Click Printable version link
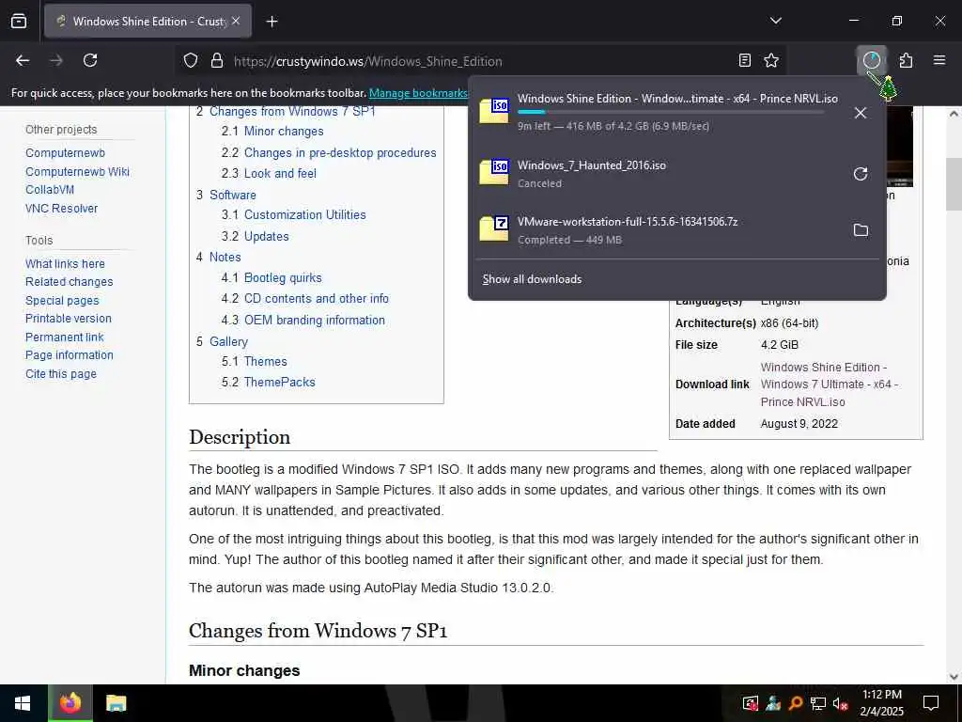This screenshot has height=722, width=962. tap(68, 319)
